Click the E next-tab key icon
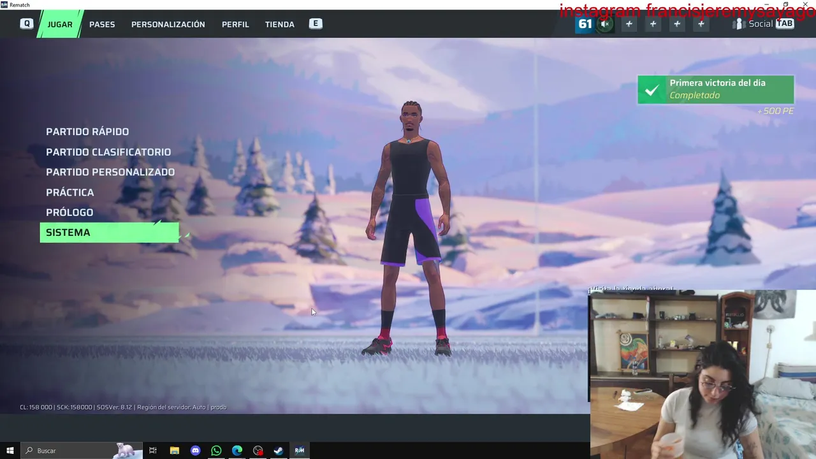The image size is (816, 459). 316,24
